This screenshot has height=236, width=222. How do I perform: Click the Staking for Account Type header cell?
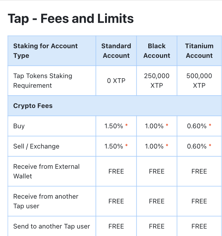pos(52,51)
